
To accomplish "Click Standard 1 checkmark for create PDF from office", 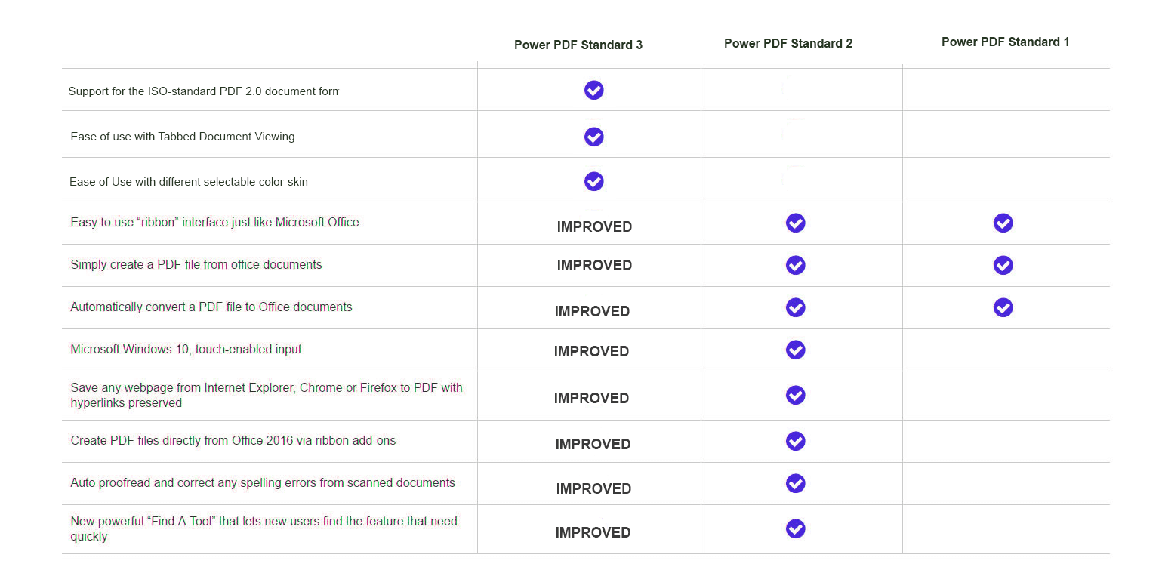I will pyautogui.click(x=1003, y=265).
